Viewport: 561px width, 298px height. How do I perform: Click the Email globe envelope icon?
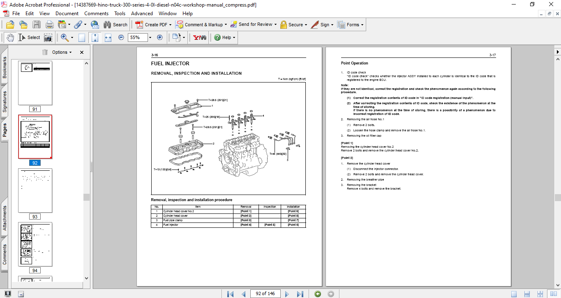[x=95, y=25]
